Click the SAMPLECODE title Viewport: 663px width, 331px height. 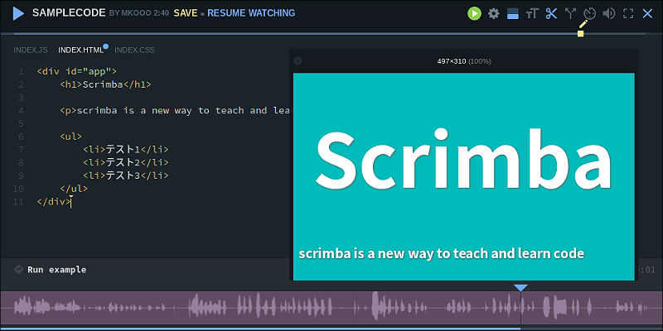pyautogui.click(x=69, y=12)
